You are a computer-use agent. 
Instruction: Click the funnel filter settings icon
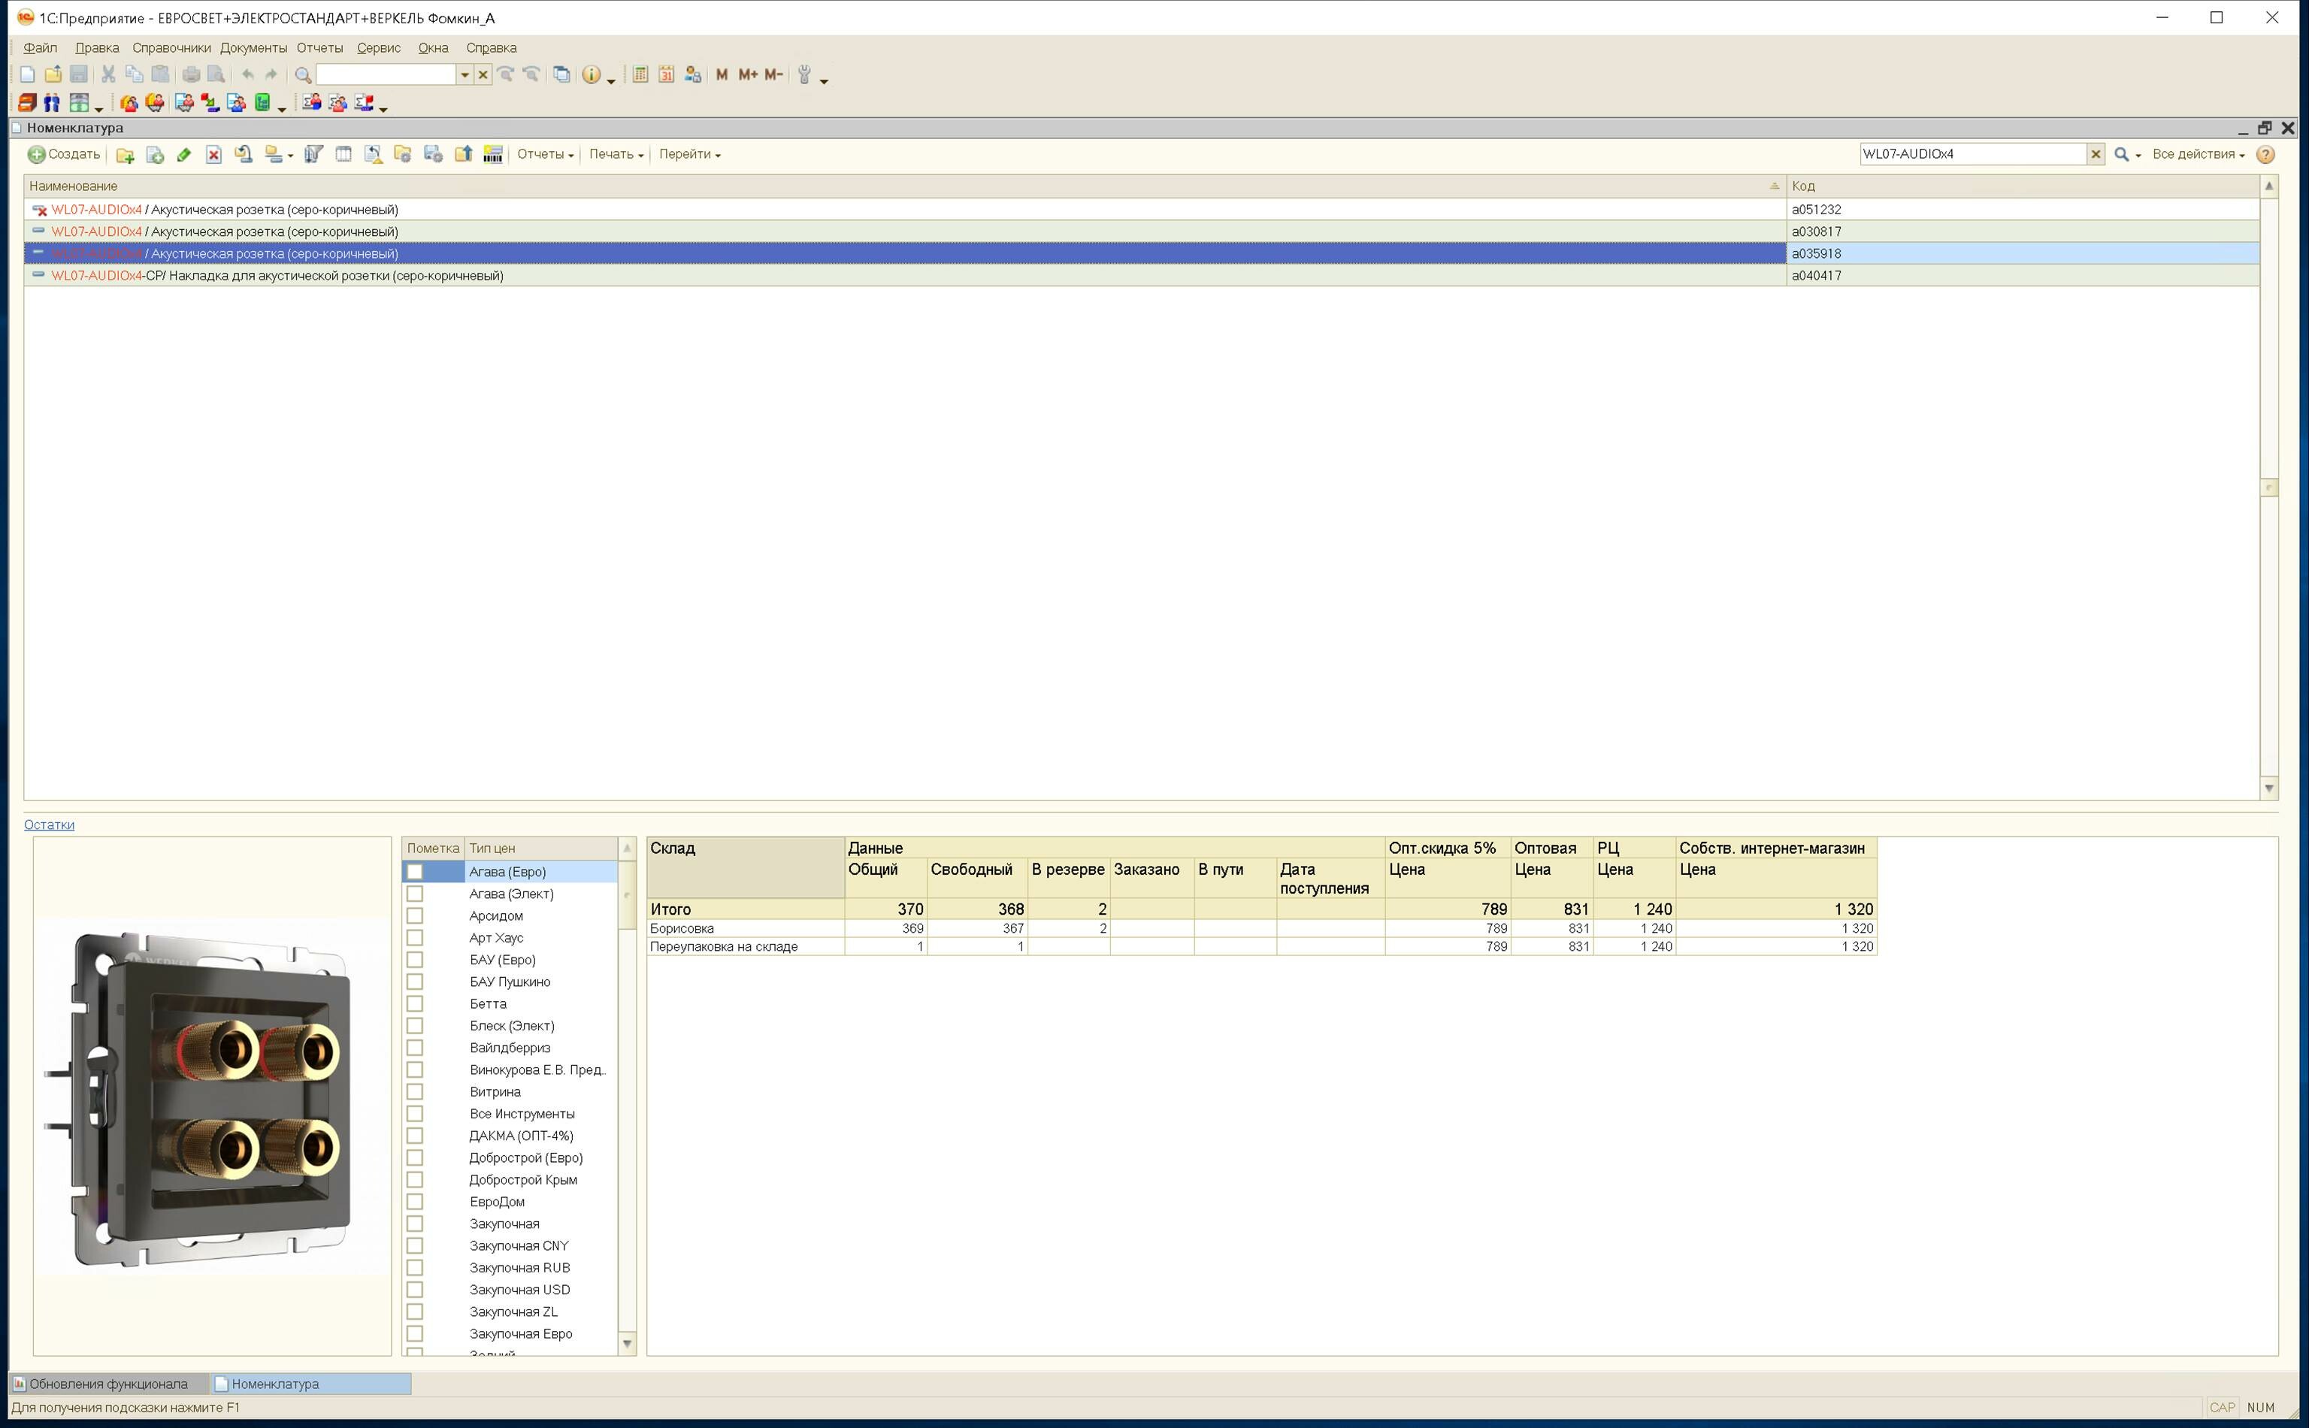[313, 155]
